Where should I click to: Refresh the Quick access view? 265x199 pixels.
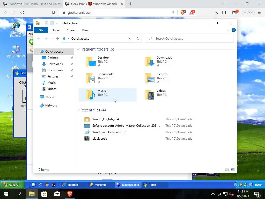click(x=138, y=39)
